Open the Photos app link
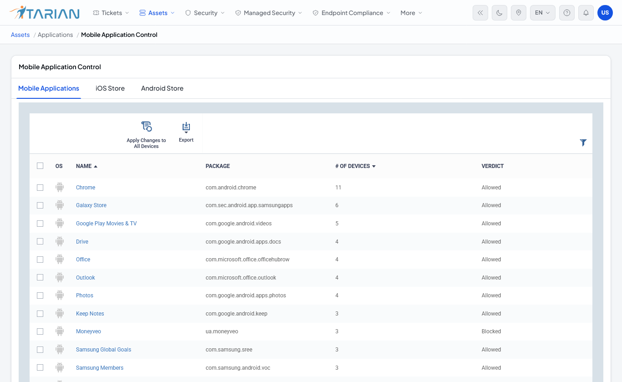Viewport: 622px width, 382px height. (85, 295)
